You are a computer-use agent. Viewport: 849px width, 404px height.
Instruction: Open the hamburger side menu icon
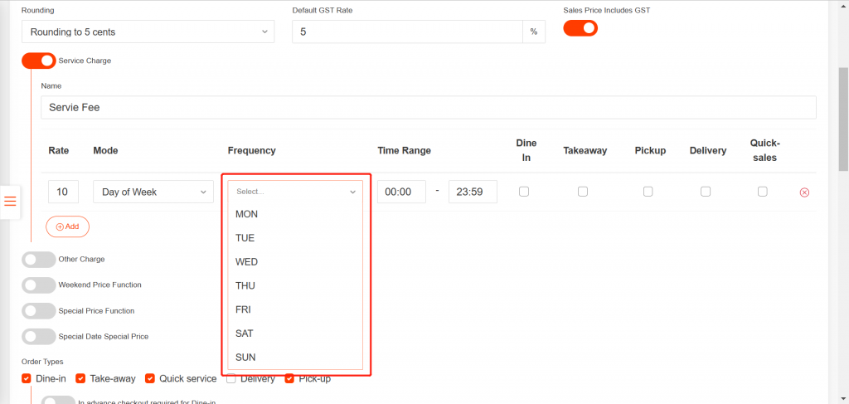(x=10, y=201)
